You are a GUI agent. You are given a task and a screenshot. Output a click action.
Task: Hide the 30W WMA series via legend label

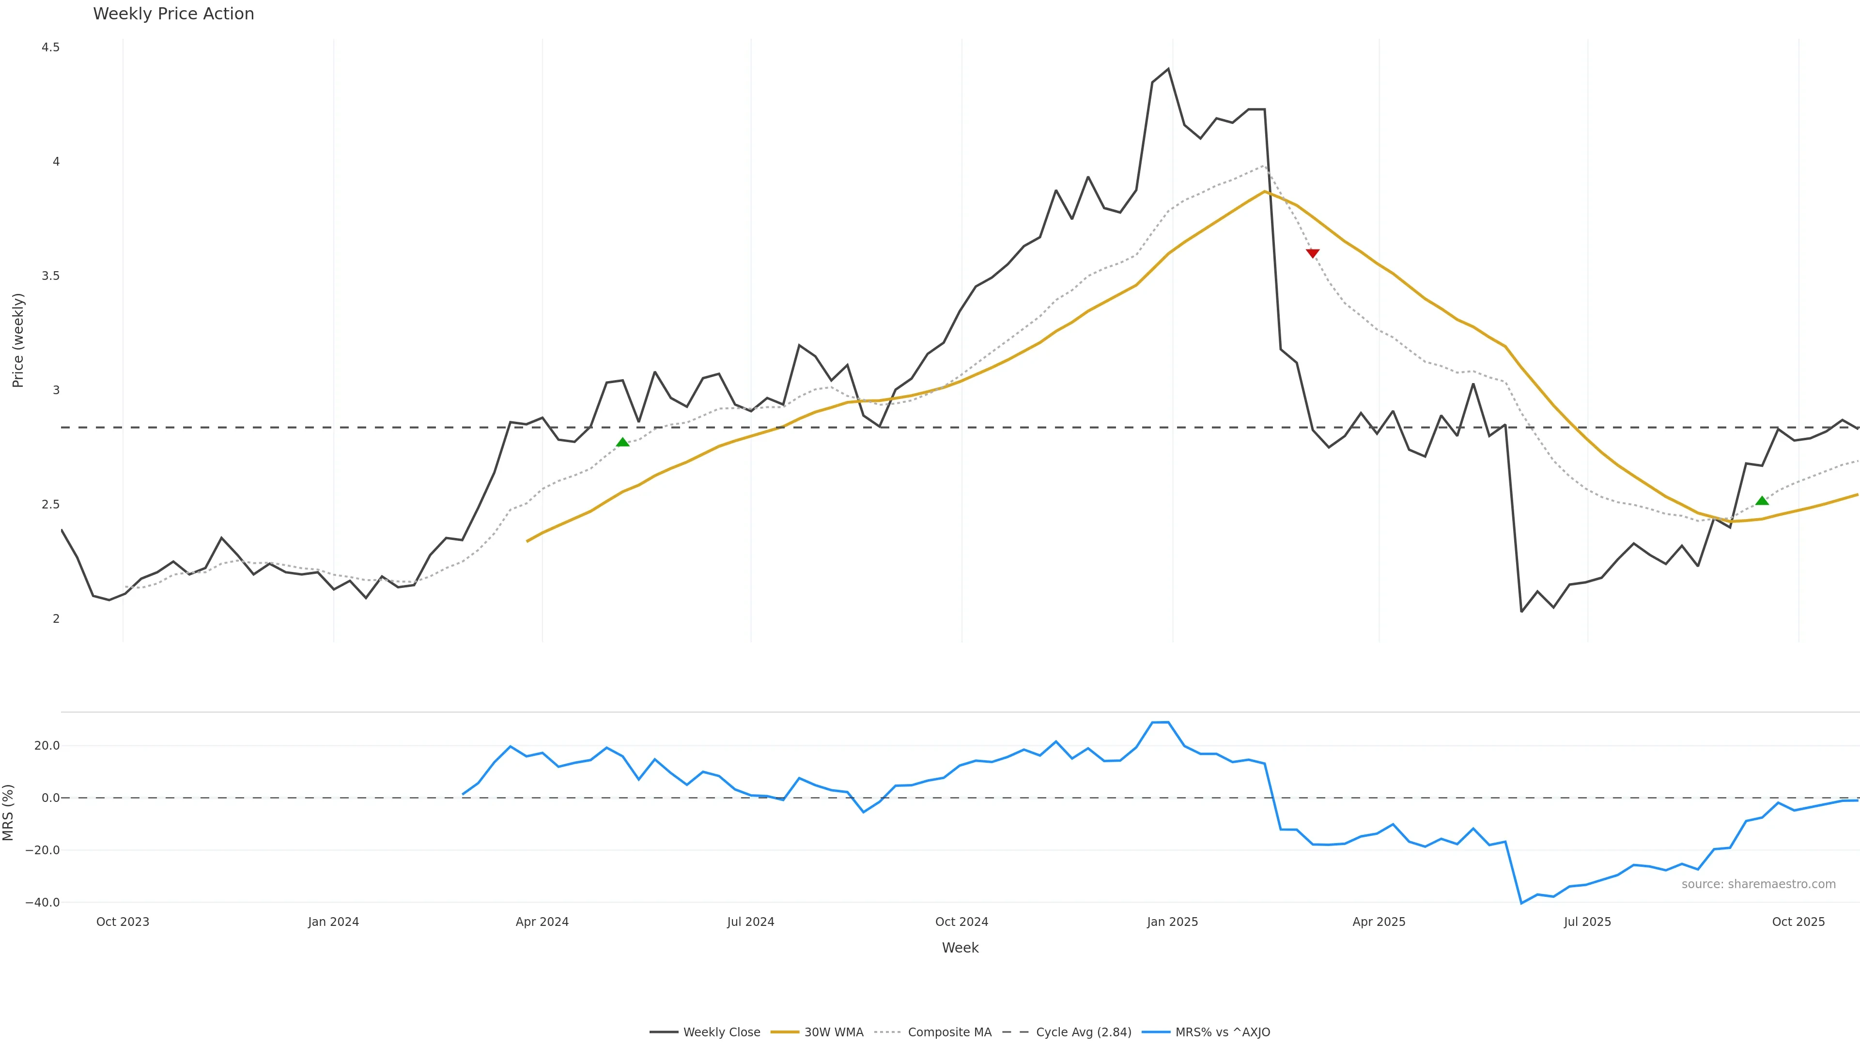point(834,1032)
